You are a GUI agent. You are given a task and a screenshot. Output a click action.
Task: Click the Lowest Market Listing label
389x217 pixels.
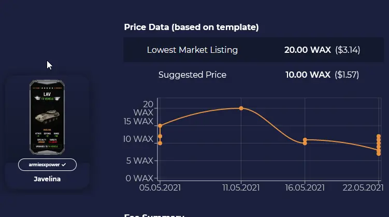point(192,50)
